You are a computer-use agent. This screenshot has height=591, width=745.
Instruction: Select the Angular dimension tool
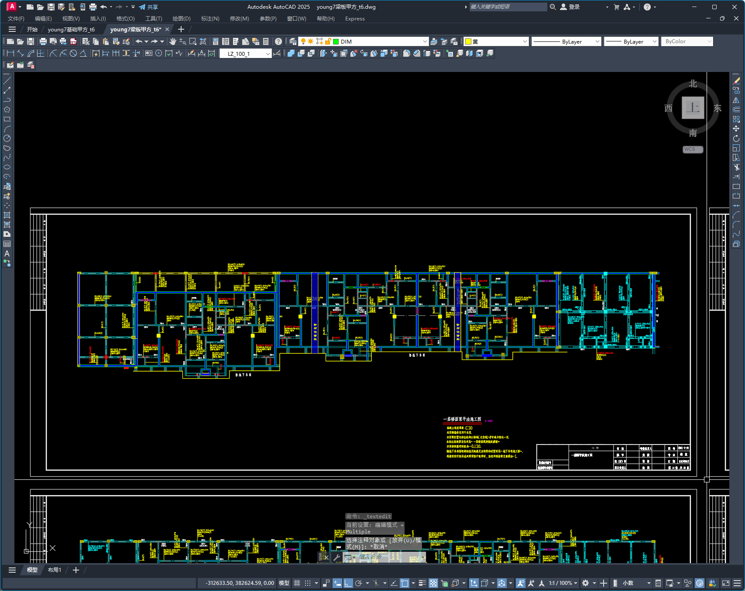pos(83,53)
